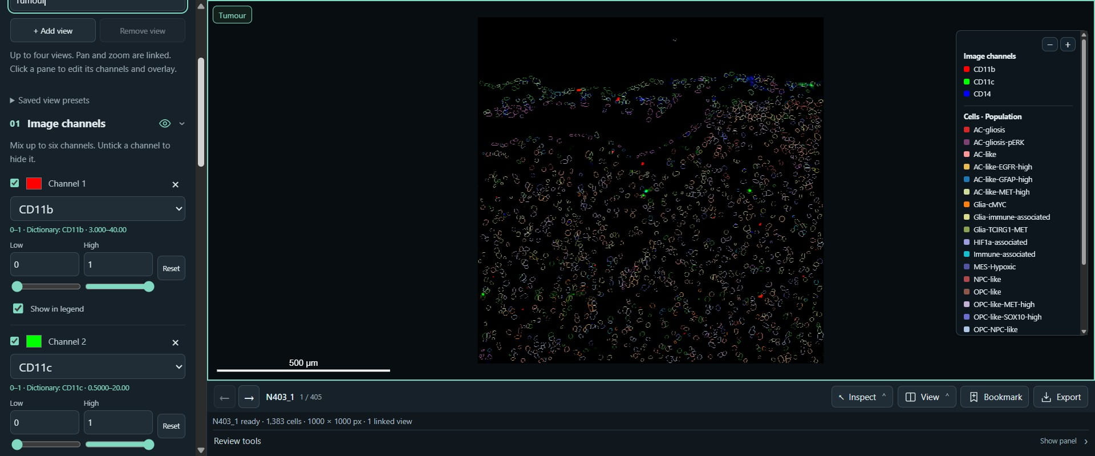This screenshot has width=1095, height=456.
Task: Toggle Image channels visibility eye icon
Action: (165, 123)
